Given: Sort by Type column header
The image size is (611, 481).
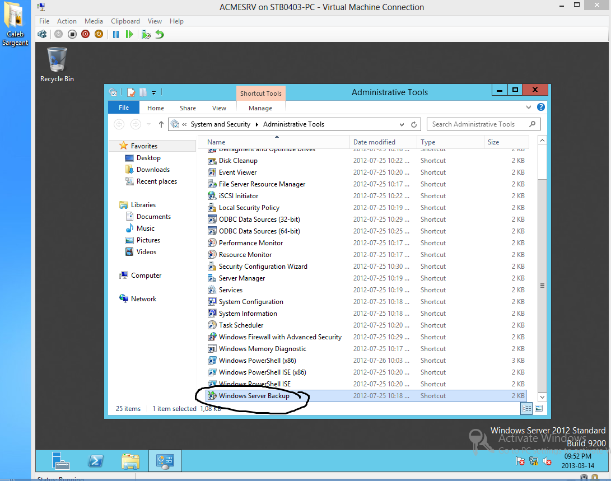Looking at the screenshot, I should pos(450,142).
